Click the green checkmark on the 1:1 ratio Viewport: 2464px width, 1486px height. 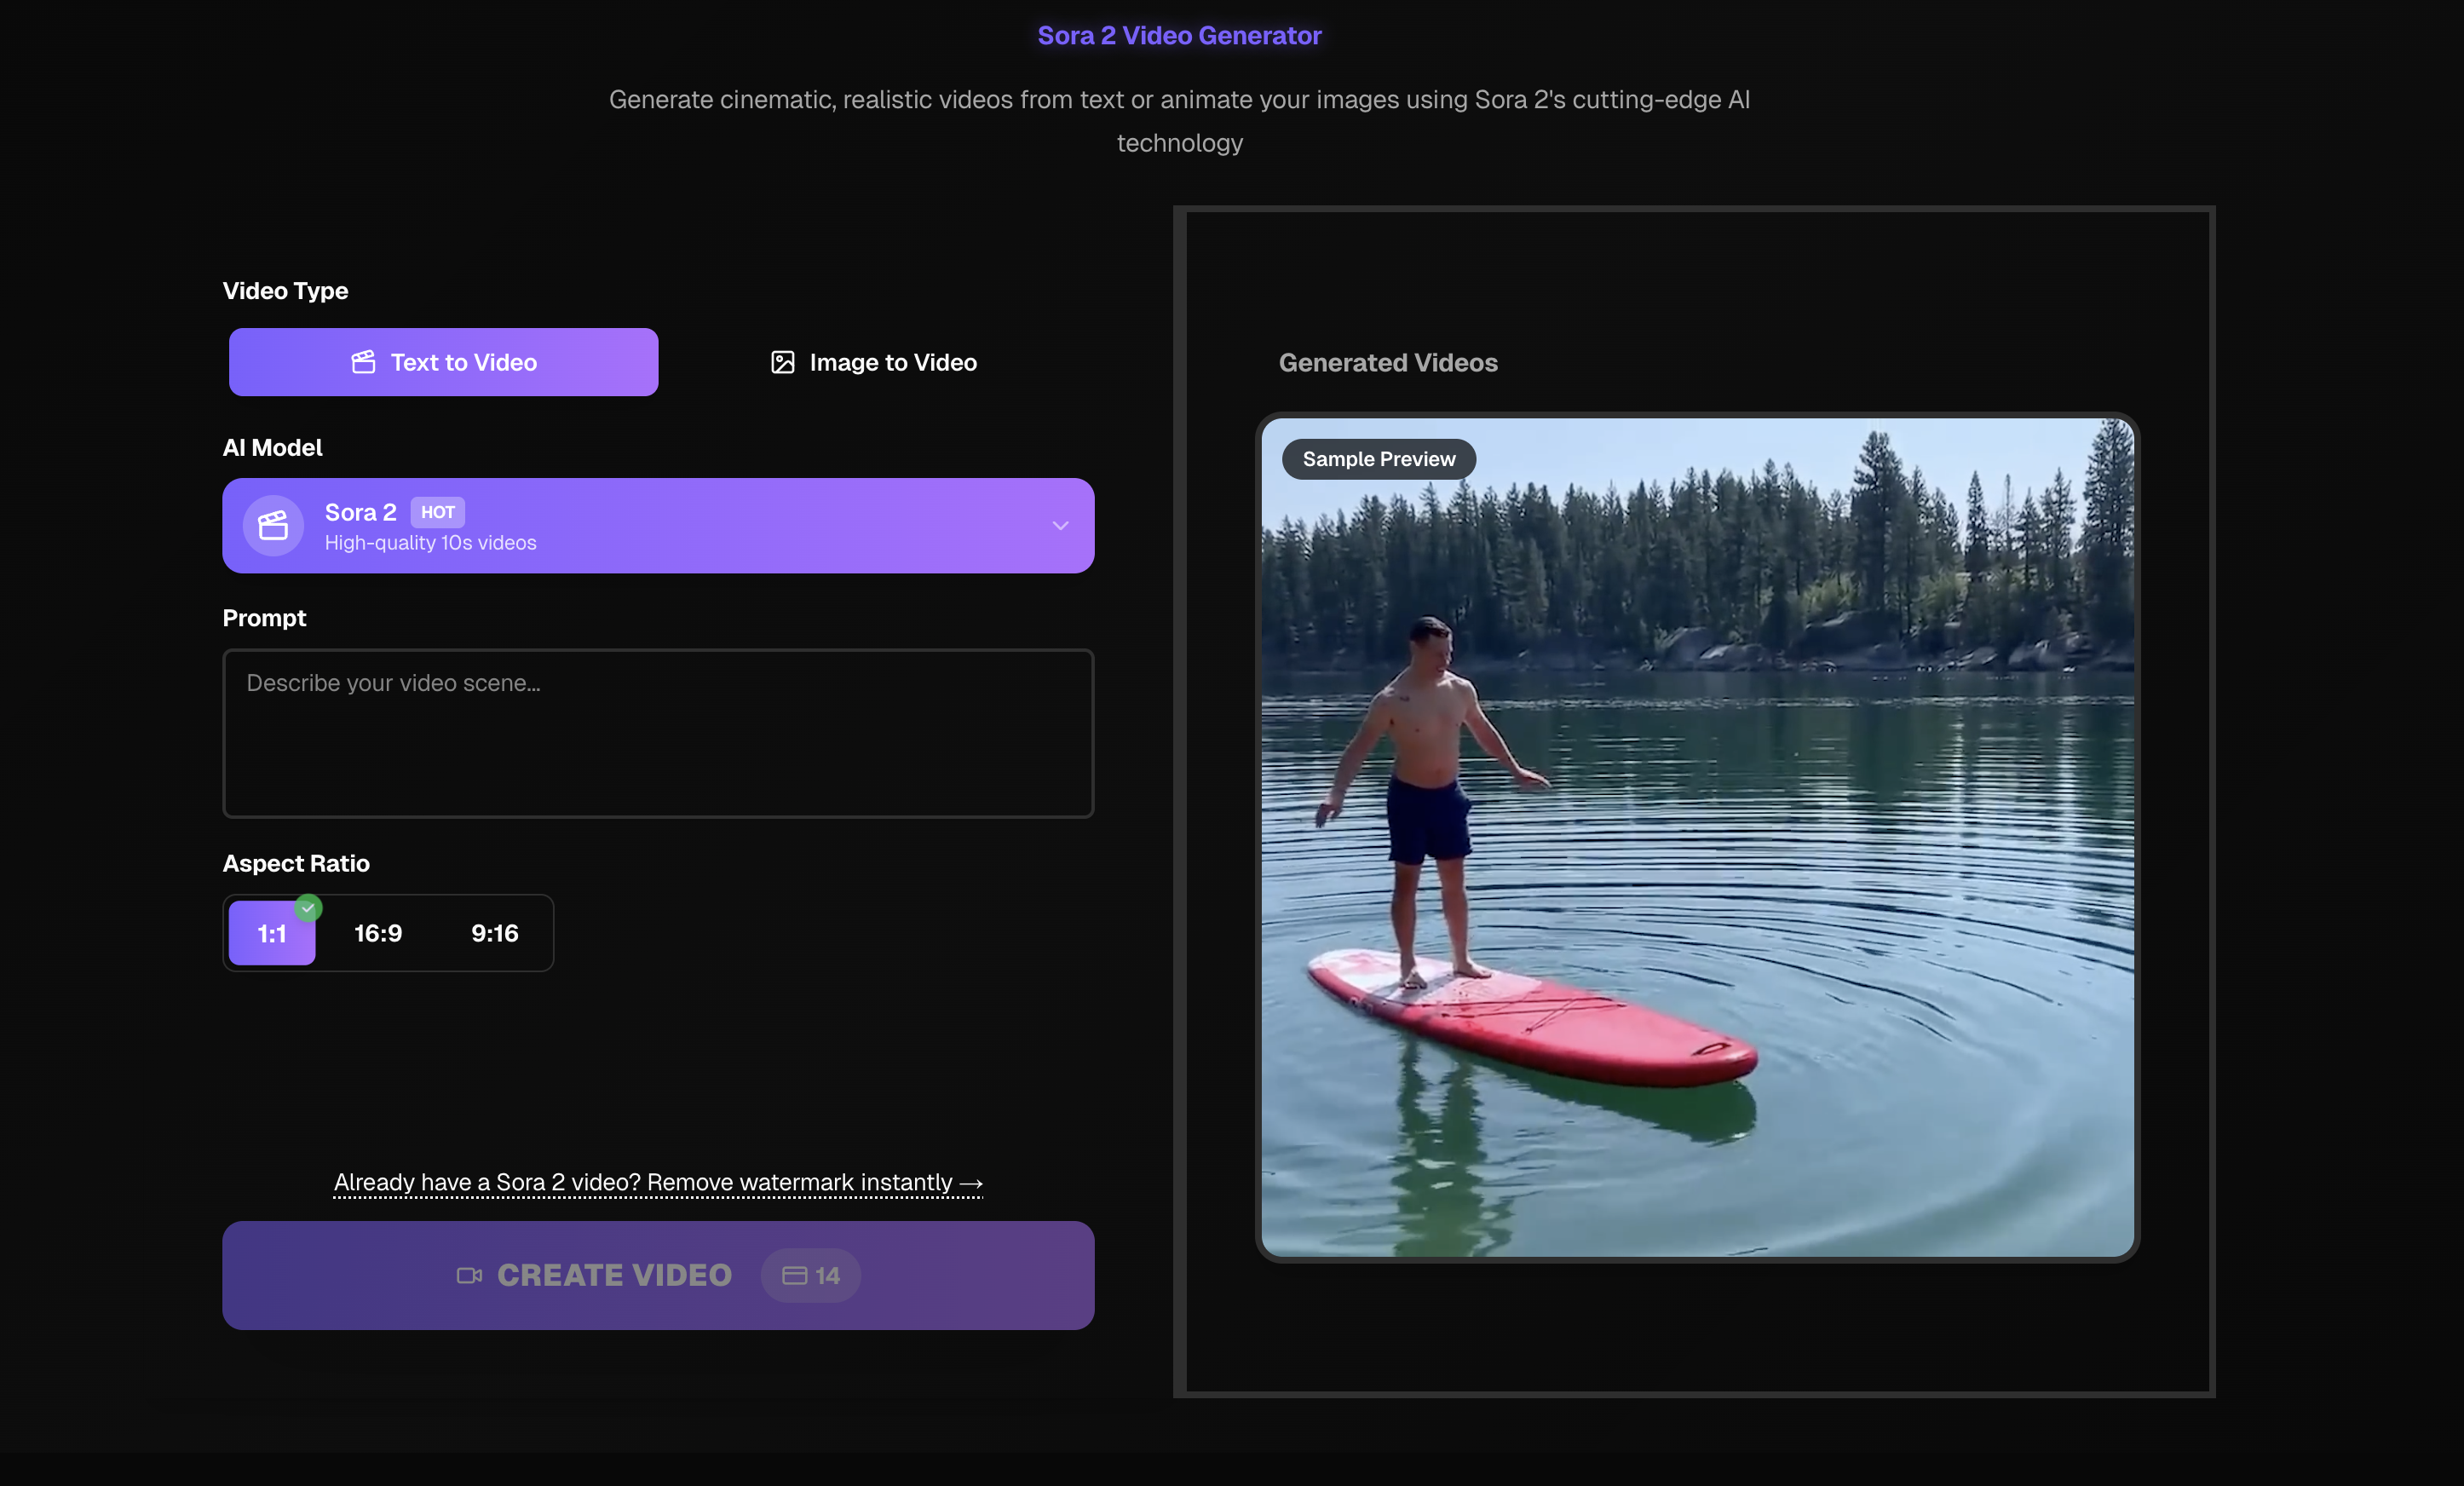click(309, 908)
